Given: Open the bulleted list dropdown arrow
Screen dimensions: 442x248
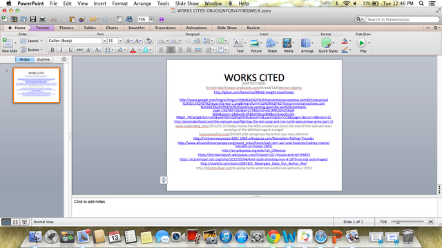Looking at the screenshot, I should point(167,41).
